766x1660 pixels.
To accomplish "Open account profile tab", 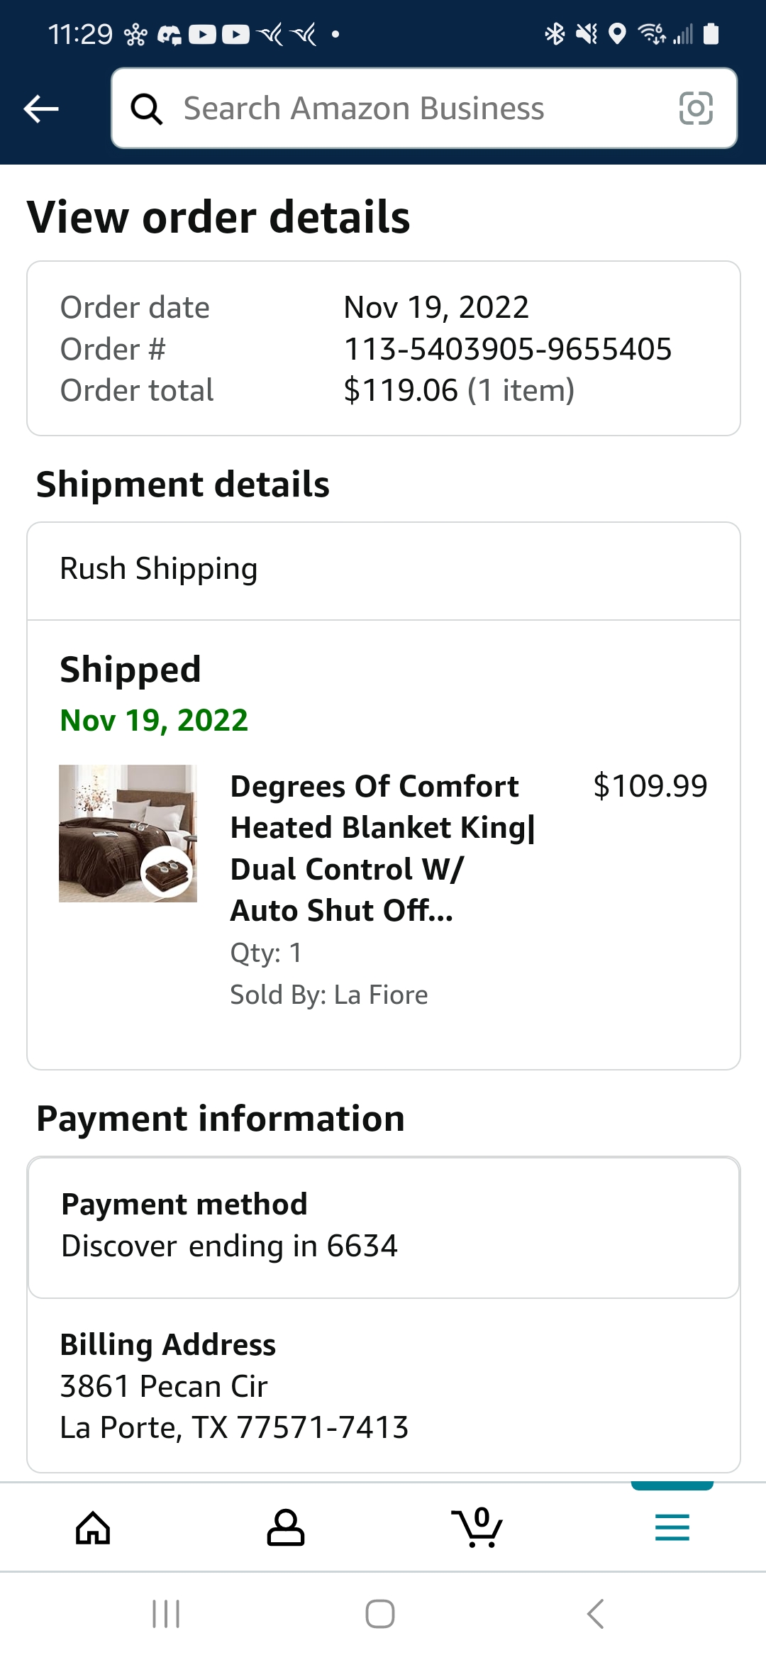I will point(286,1527).
